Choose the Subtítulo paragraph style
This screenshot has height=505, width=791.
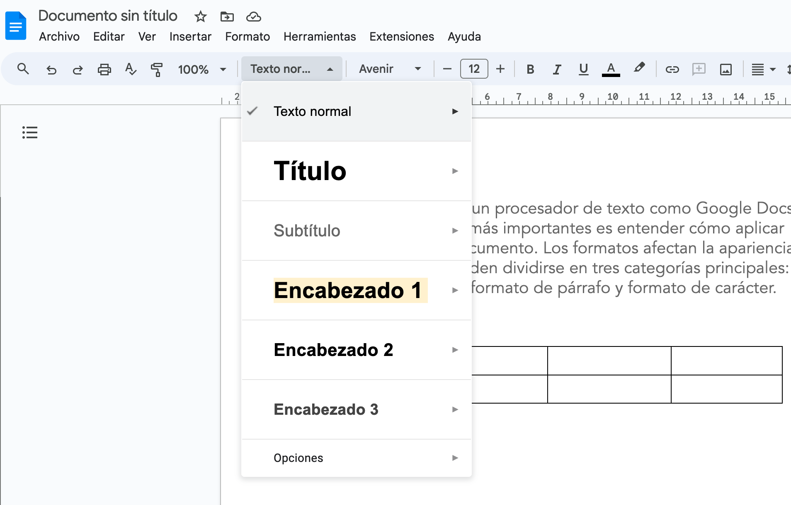[307, 231]
